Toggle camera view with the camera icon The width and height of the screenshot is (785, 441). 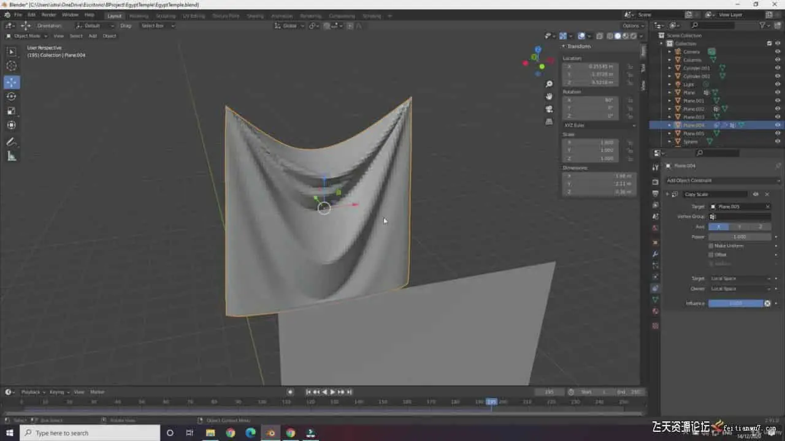point(549,109)
